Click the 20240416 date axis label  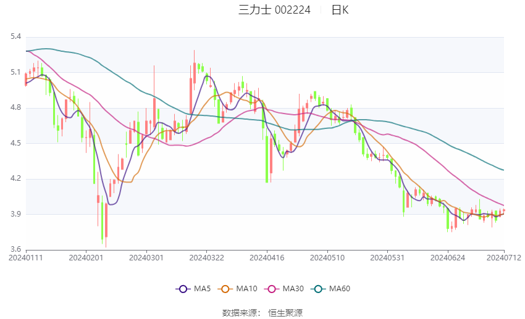coord(267,258)
